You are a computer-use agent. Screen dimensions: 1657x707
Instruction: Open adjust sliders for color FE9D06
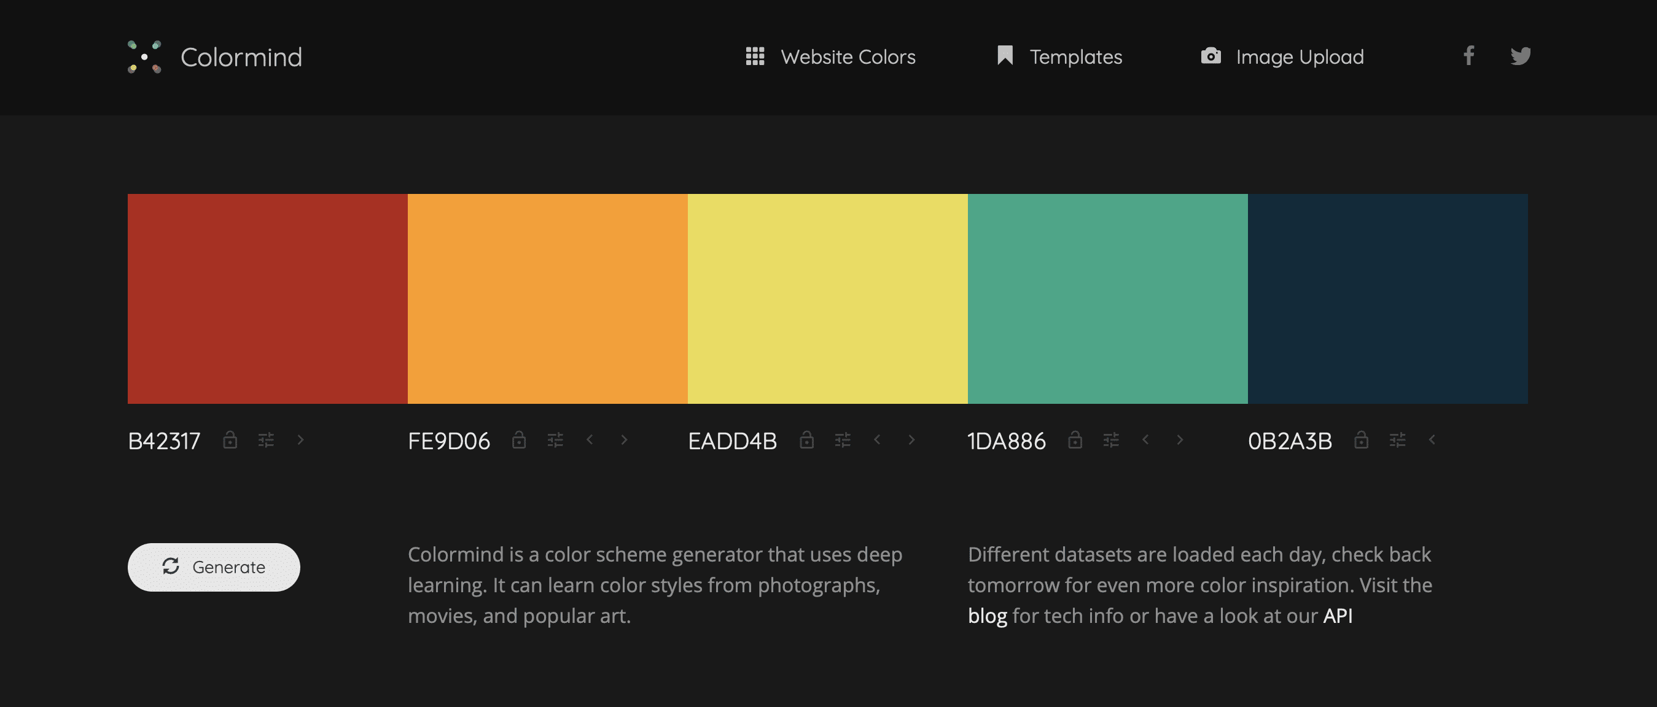pyautogui.click(x=555, y=440)
